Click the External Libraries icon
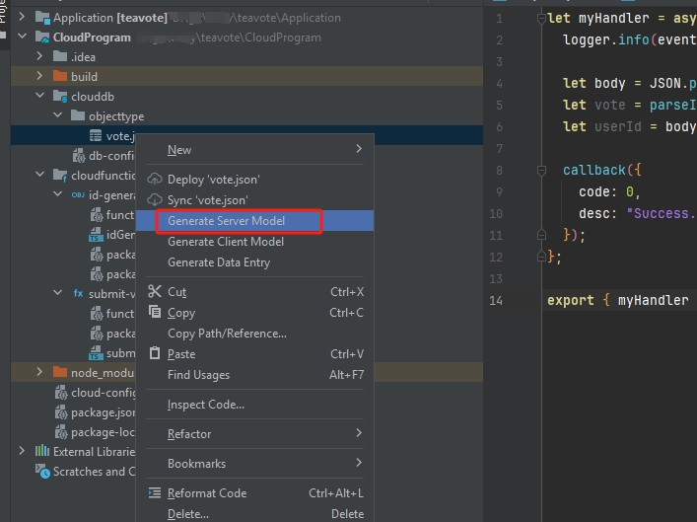Viewport: 697px width, 522px height. pyautogui.click(x=42, y=451)
